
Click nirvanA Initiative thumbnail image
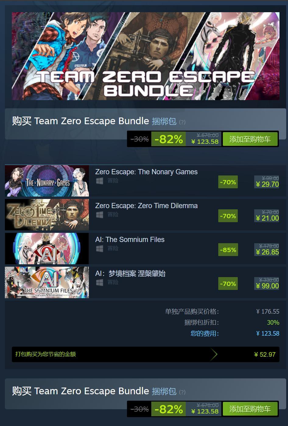tap(47, 282)
